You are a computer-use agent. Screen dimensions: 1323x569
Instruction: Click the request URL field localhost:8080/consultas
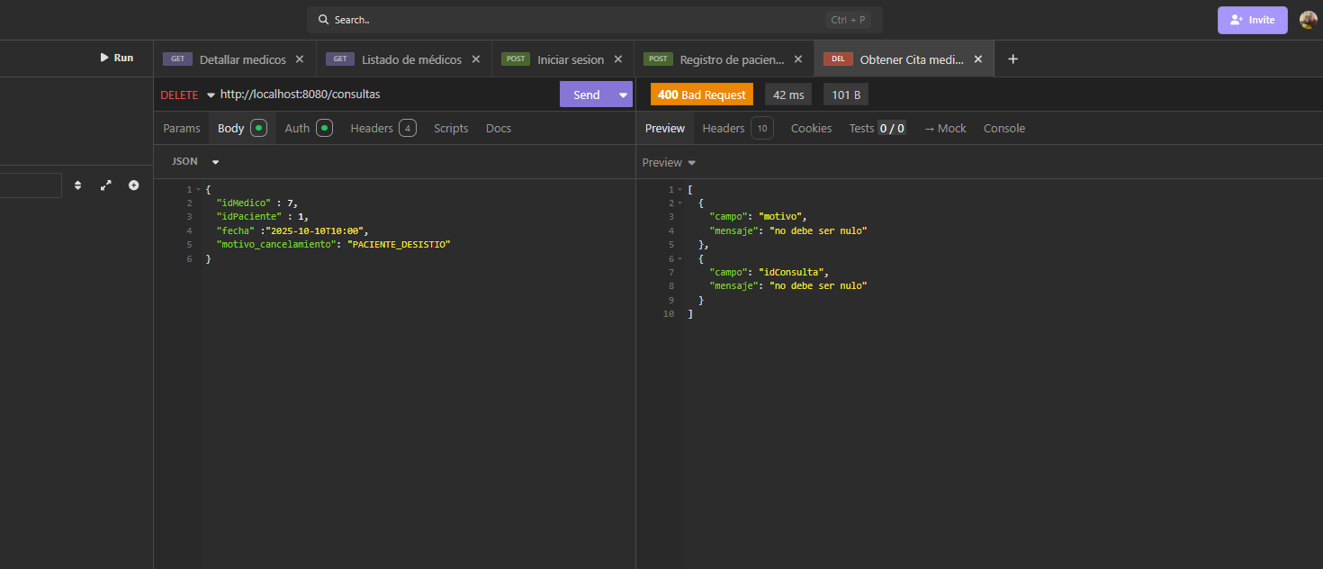coord(389,95)
